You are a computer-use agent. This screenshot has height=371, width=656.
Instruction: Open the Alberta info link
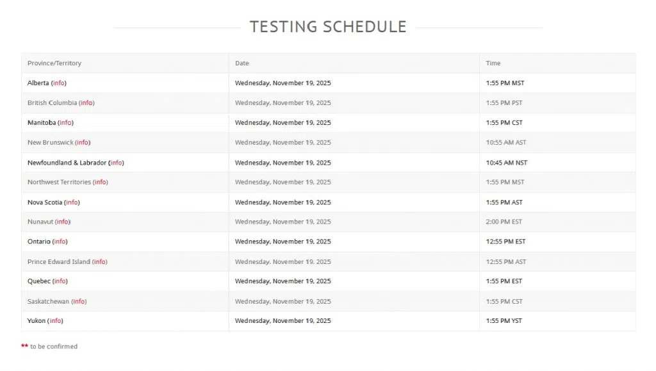click(59, 83)
